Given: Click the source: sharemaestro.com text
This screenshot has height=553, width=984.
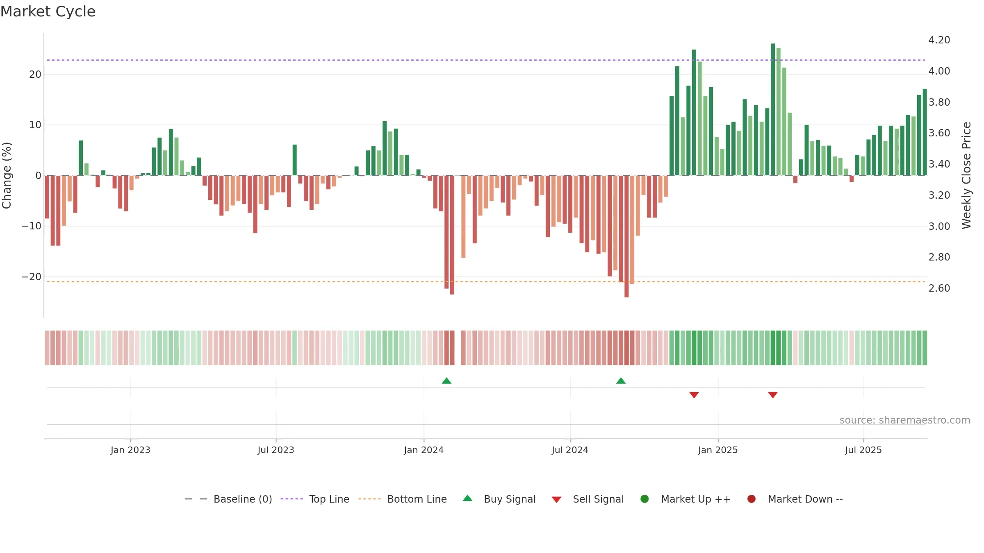Looking at the screenshot, I should pyautogui.click(x=905, y=420).
